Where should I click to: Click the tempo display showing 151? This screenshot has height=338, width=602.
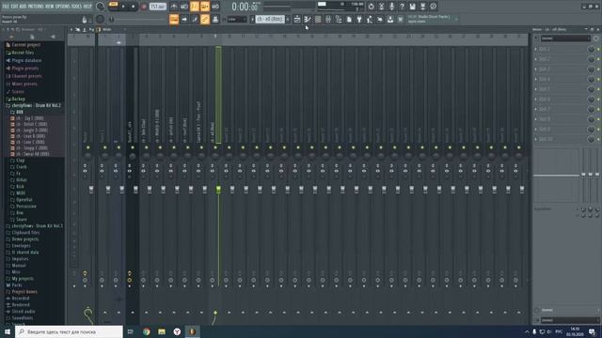pos(157,7)
